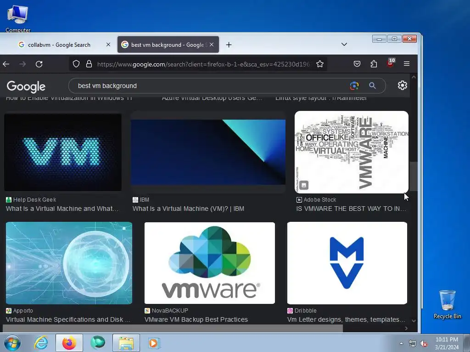470x352 pixels.
Task: Close the collabvm Google Search tab
Action: point(108,44)
